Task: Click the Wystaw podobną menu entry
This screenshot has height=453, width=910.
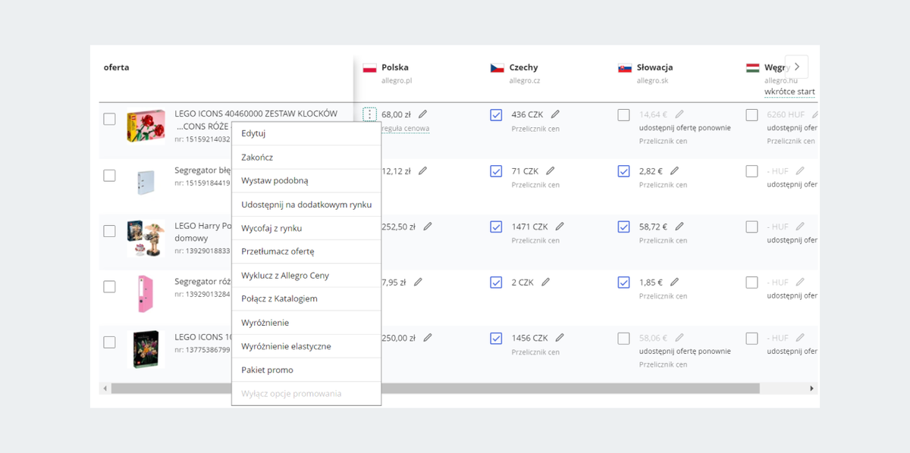Action: point(306,181)
